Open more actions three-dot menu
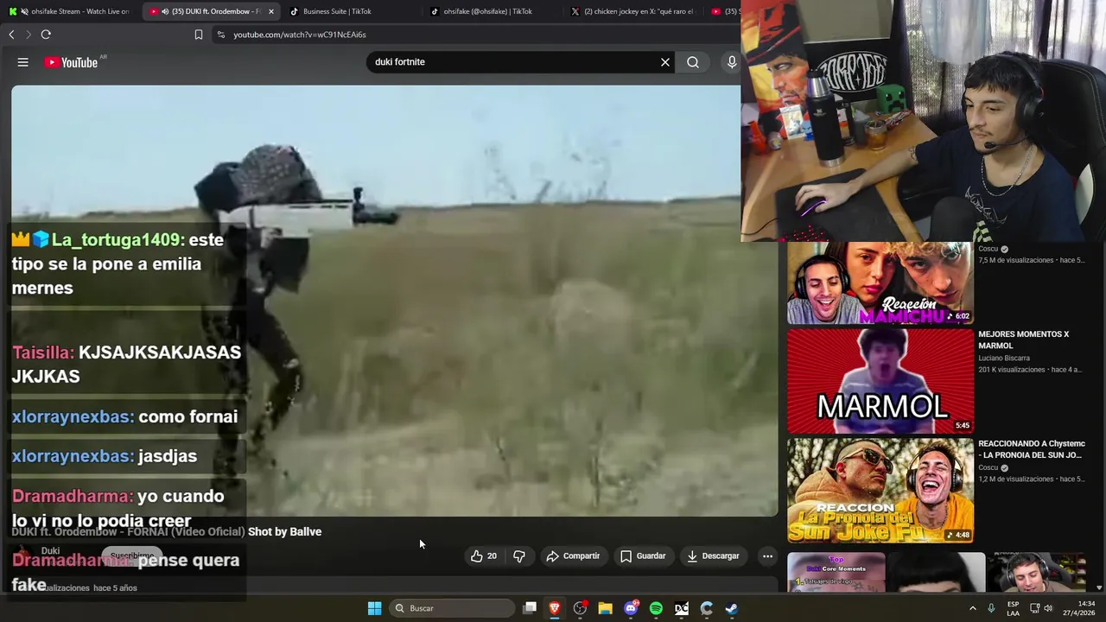 (x=767, y=556)
